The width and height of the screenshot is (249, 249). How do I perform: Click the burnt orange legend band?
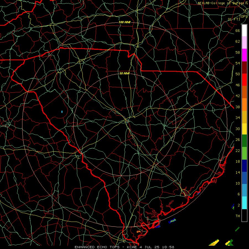pos(244,92)
